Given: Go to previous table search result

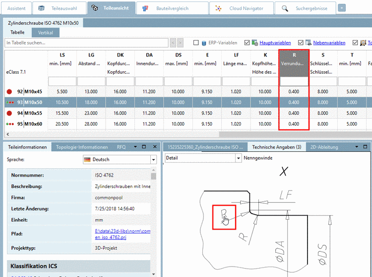Looking at the screenshot, I should tap(173, 43).
